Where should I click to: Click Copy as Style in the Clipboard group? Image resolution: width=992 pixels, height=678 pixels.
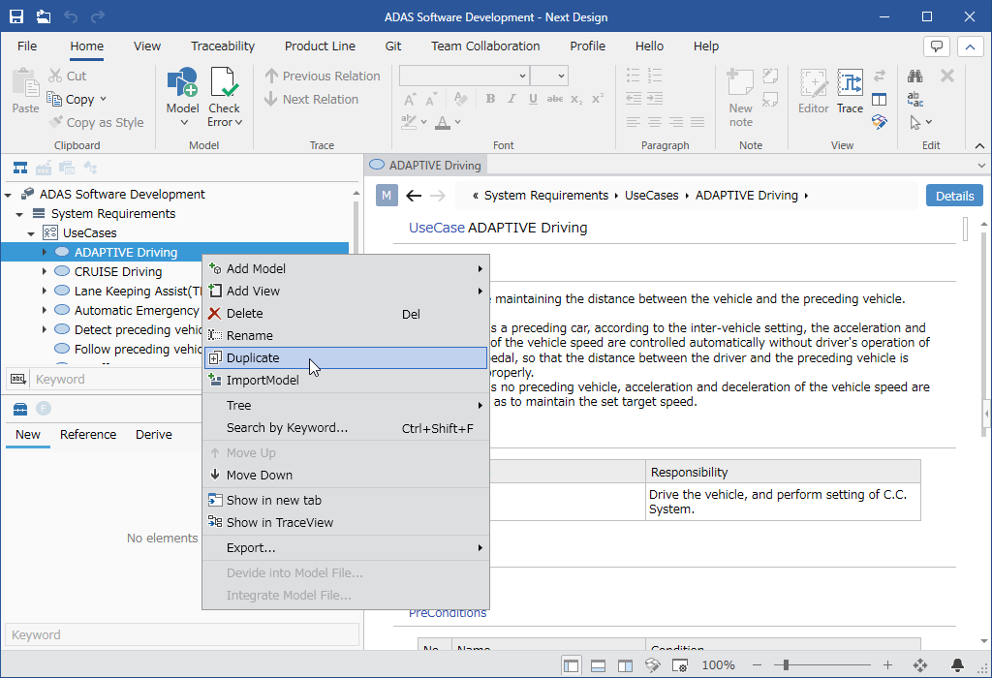coord(98,123)
